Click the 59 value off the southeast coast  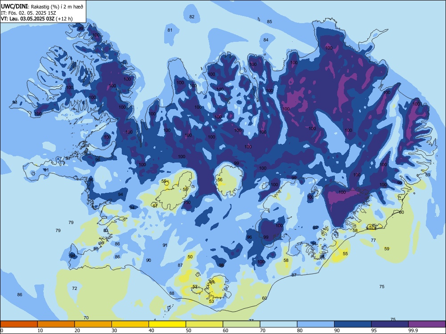pyautogui.click(x=387, y=249)
